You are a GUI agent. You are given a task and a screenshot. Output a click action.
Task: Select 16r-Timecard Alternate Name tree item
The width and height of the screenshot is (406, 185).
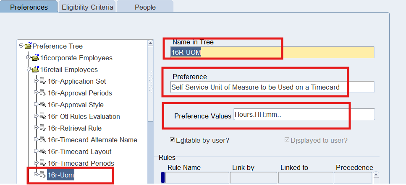pos(92,140)
